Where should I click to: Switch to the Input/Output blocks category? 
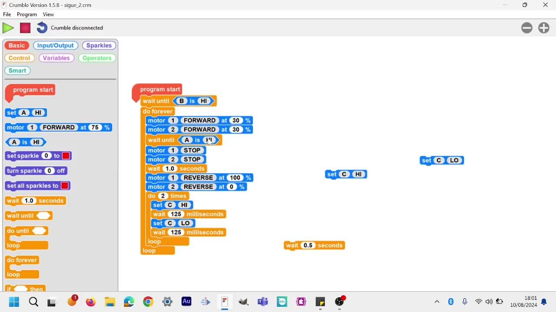pyautogui.click(x=56, y=45)
